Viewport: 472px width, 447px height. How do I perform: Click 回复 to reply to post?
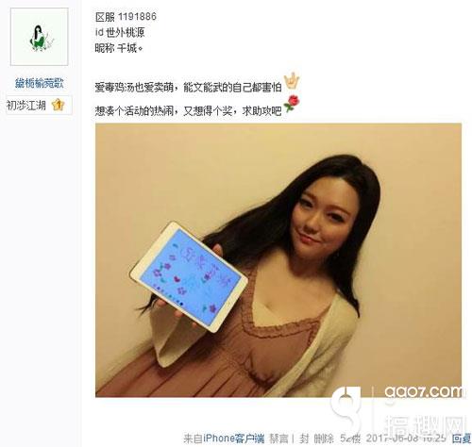[462, 439]
